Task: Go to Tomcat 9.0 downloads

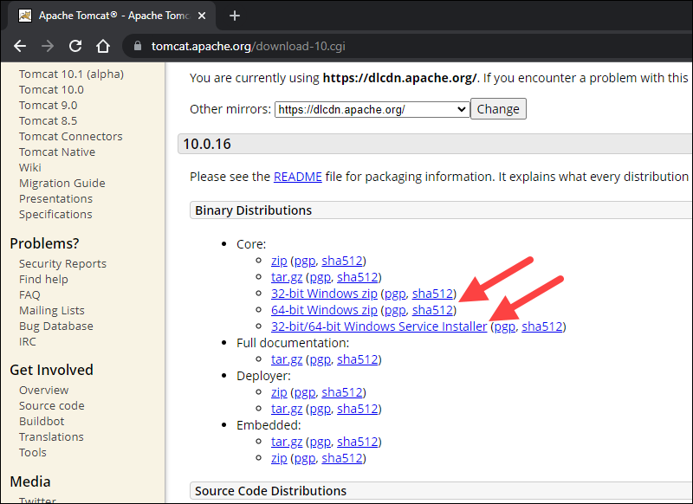Action: (x=48, y=105)
